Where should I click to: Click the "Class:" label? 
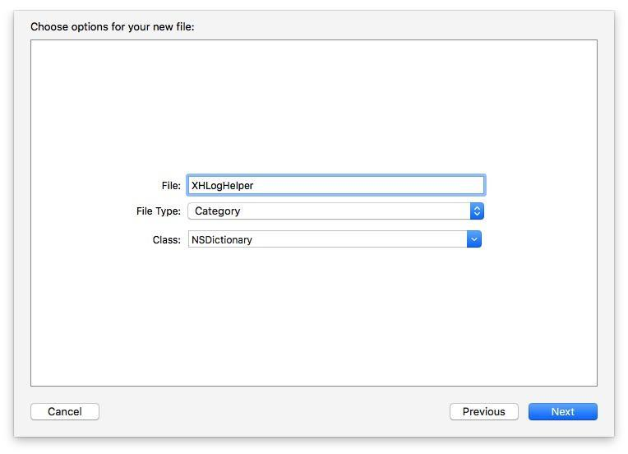point(166,240)
